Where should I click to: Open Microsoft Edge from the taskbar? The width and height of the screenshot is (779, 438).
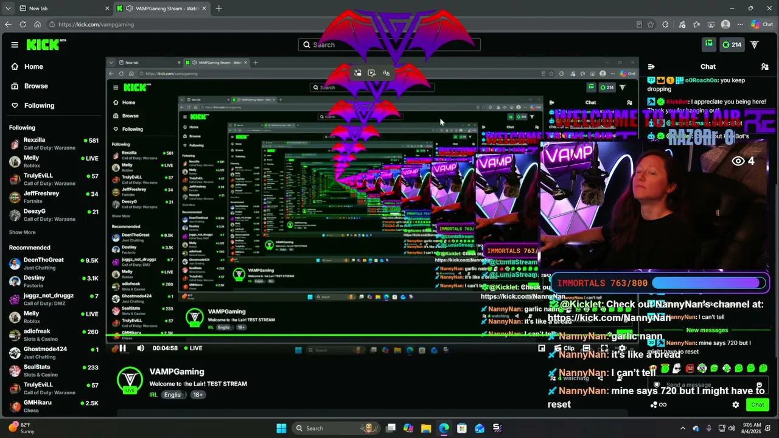[x=444, y=428]
